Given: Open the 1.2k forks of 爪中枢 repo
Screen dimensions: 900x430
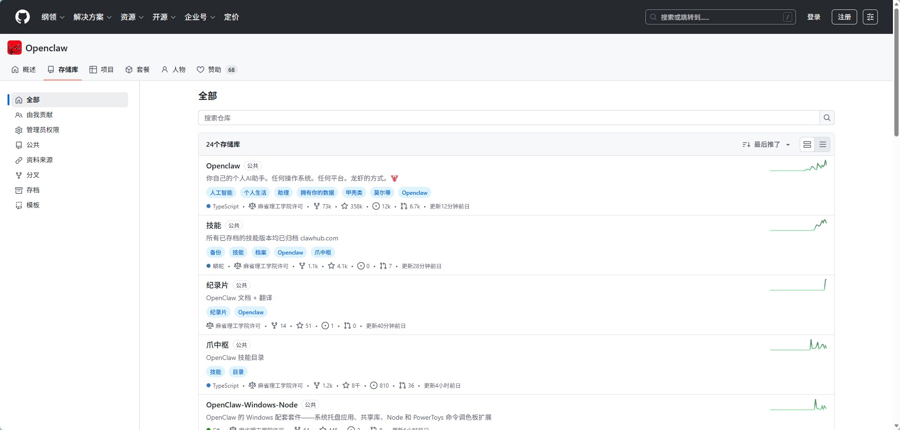Looking at the screenshot, I should pyautogui.click(x=323, y=385).
